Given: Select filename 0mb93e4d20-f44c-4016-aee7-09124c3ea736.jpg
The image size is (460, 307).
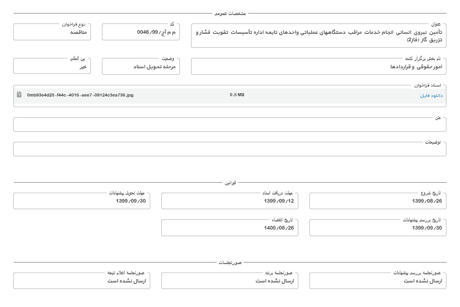Looking at the screenshot, I should [80, 95].
